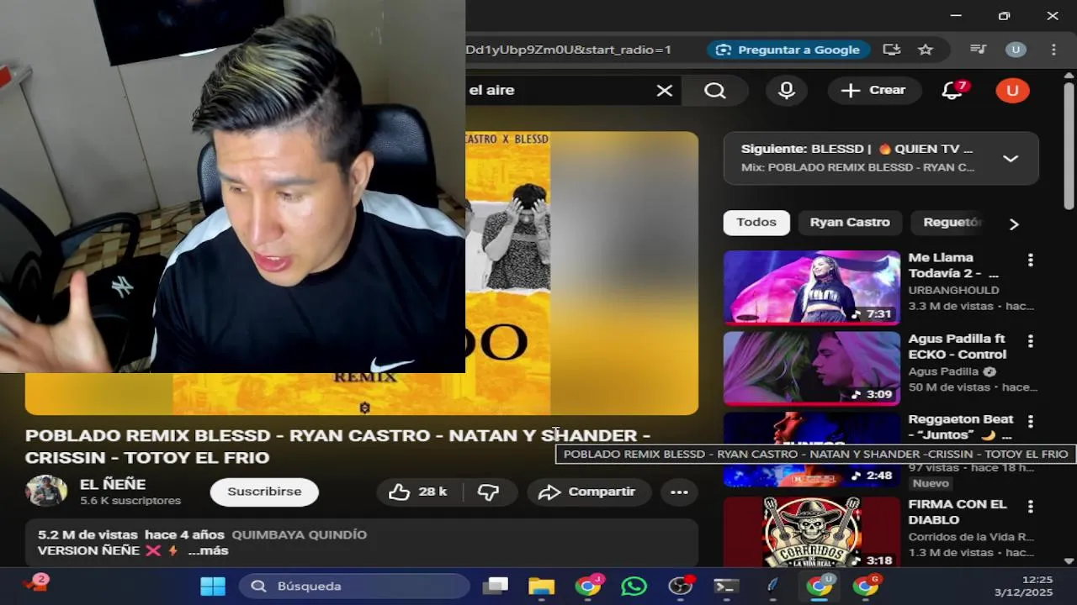Screen dimensions: 1077x605
Task: Click the install app icon in address bar
Action: (x=892, y=50)
